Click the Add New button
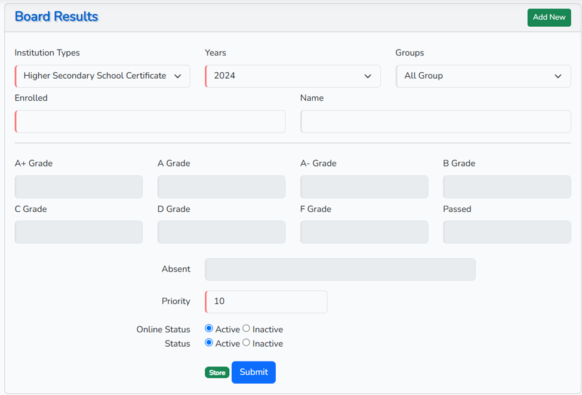The image size is (582, 395). tap(549, 17)
